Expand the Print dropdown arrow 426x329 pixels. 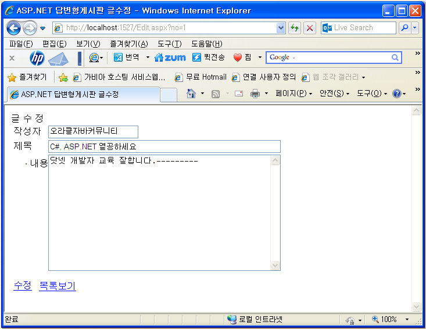267,94
